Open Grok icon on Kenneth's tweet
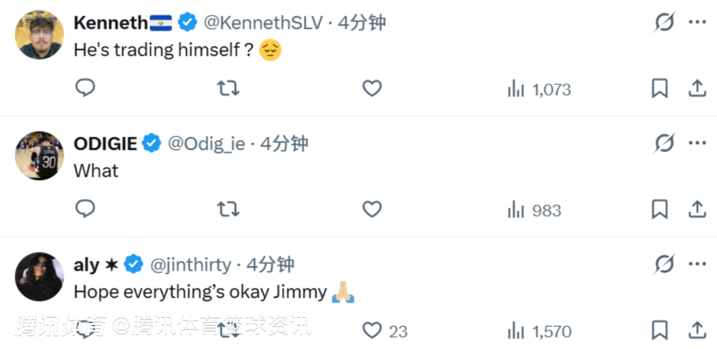717x349 pixels. tap(664, 23)
